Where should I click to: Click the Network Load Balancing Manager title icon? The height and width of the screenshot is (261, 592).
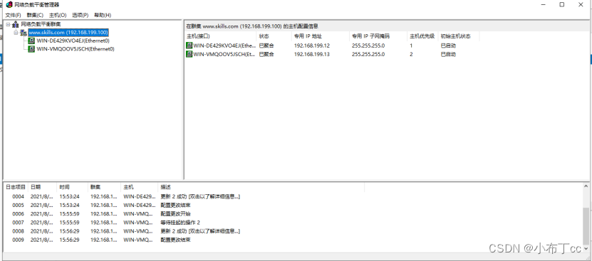pos(9,4)
